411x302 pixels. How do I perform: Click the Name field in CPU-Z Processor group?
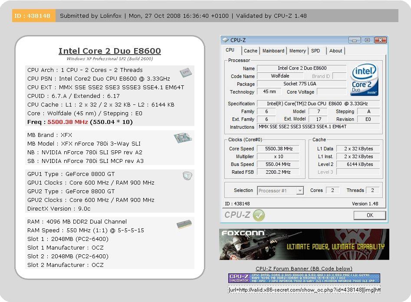(x=302, y=68)
